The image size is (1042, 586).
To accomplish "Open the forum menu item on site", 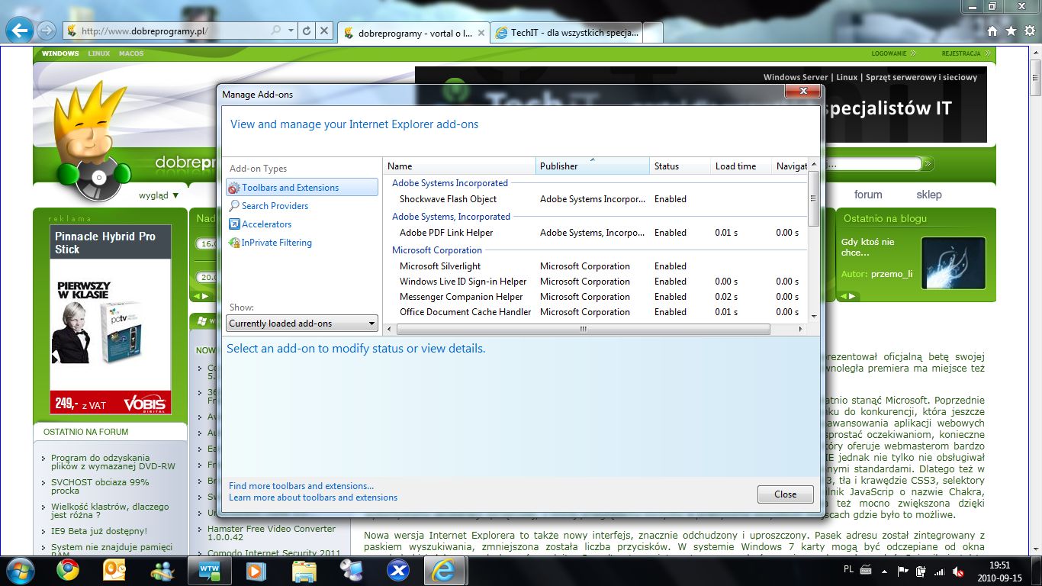I will pyautogui.click(x=868, y=195).
